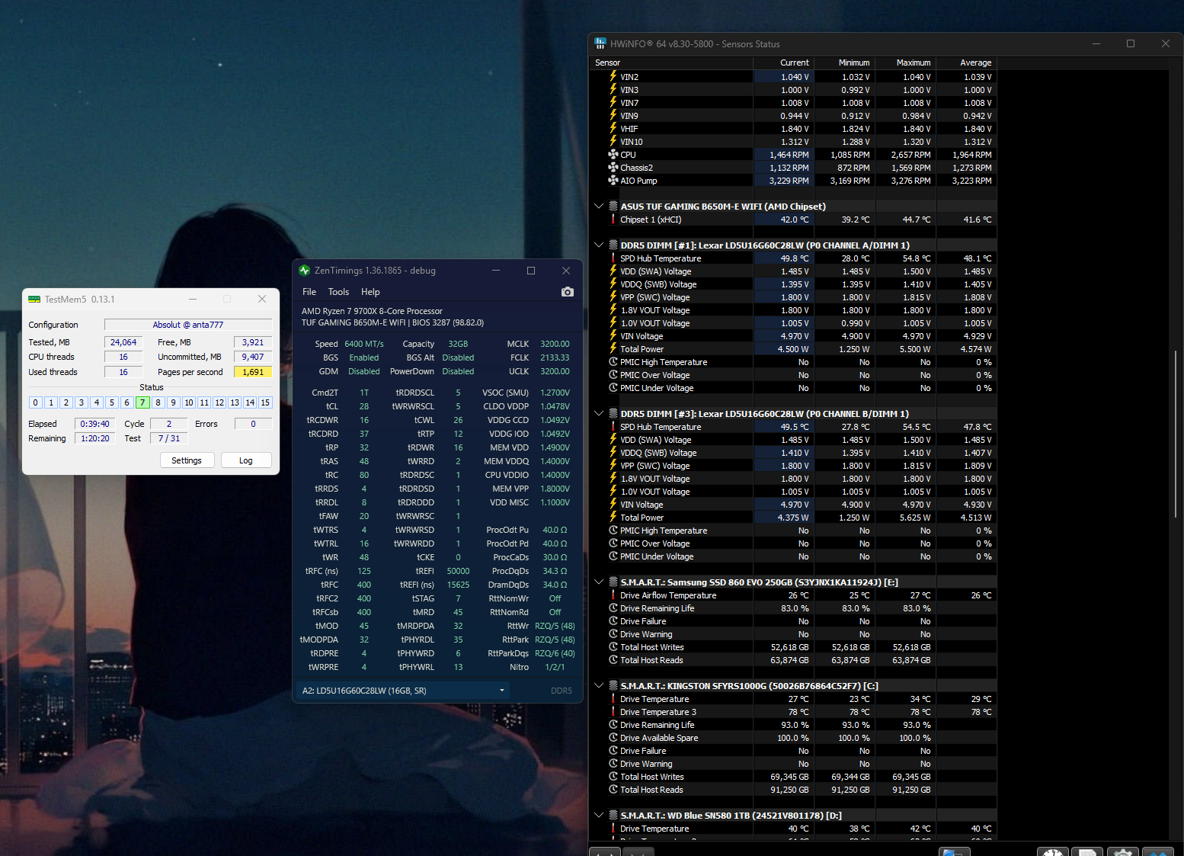Screen dimensions: 1184x856
Task: Click thread status box 7 in TestMem5
Action: [x=142, y=402]
